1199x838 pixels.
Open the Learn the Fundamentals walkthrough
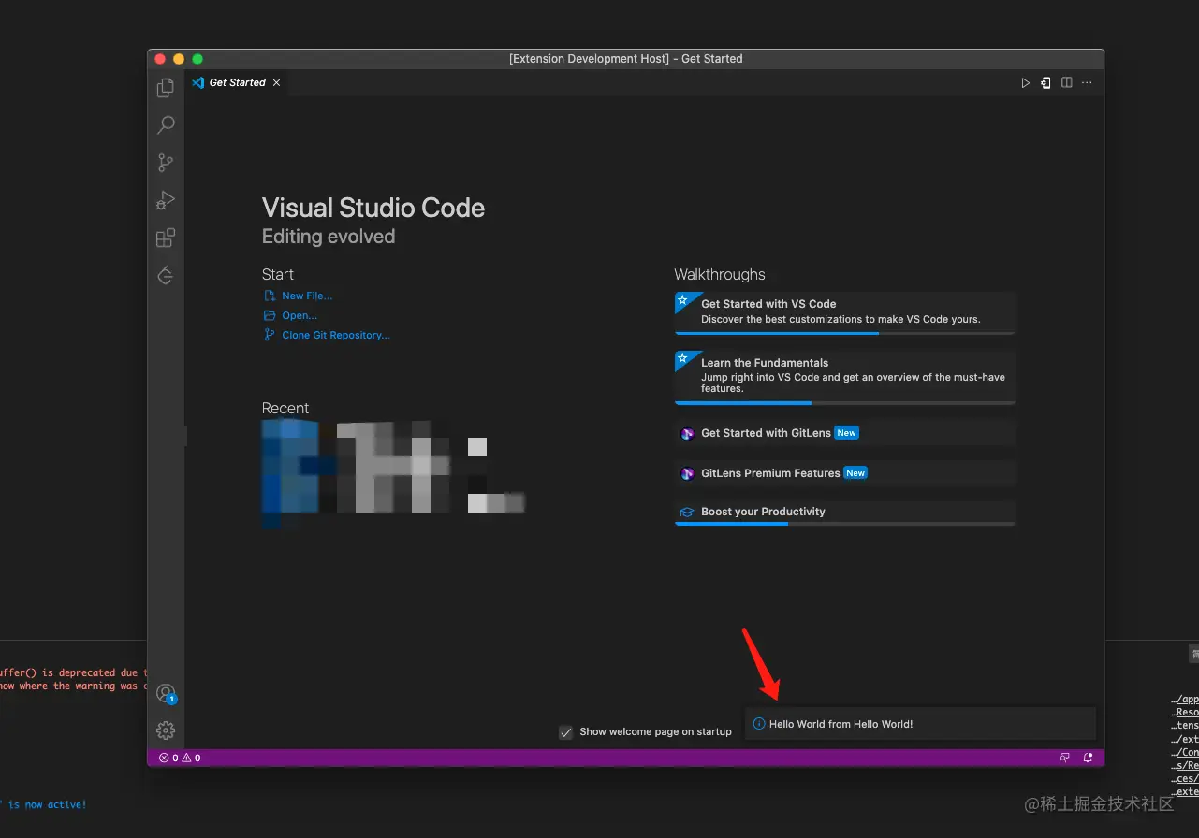tap(845, 377)
